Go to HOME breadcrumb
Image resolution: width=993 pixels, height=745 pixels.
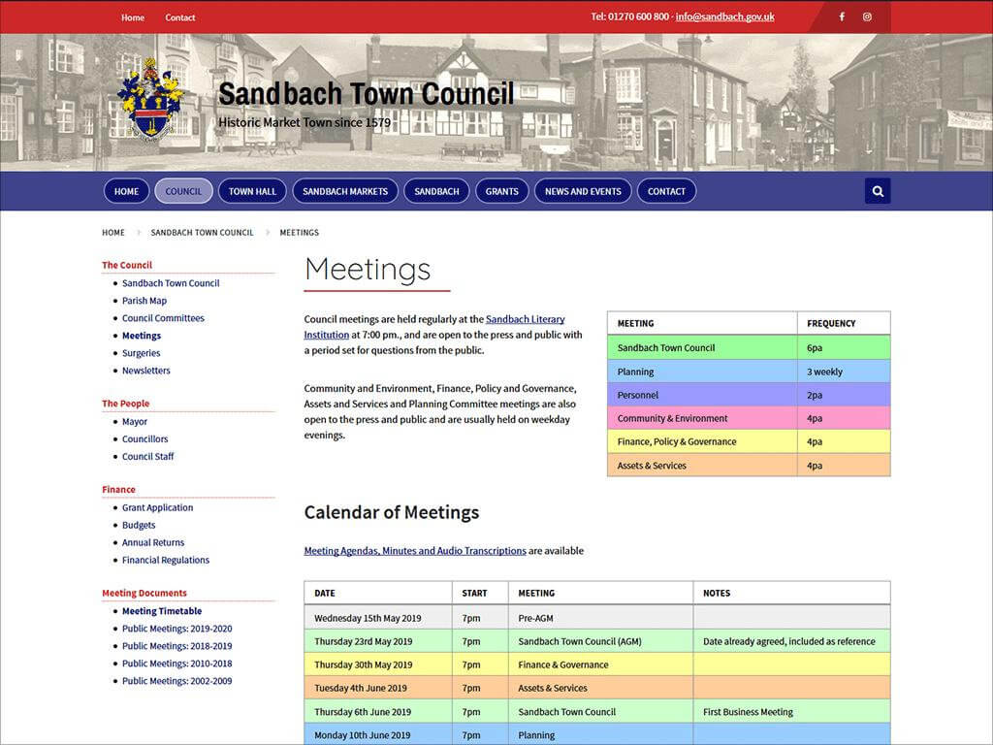[113, 233]
